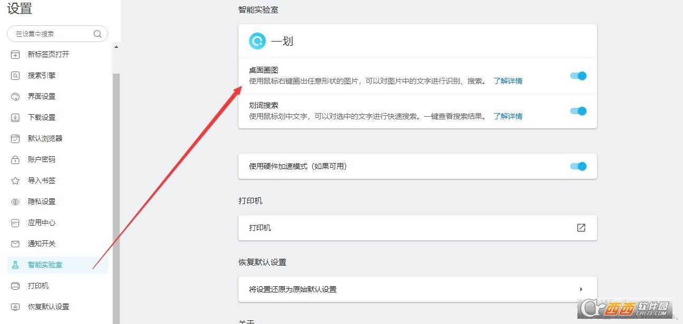
Task: Select 智能实验室 in the settings sidebar
Action: (45, 265)
